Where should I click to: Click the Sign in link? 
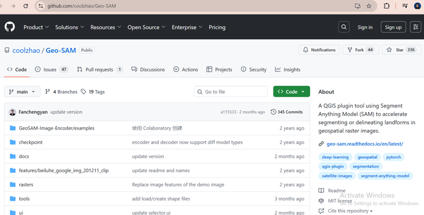point(365,27)
